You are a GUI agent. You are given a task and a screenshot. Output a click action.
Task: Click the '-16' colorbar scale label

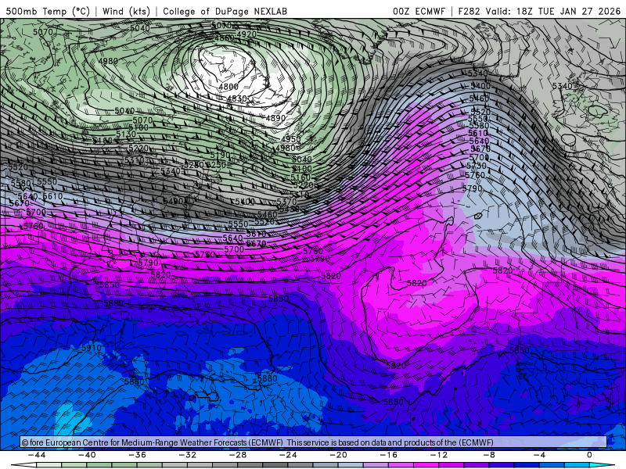point(389,455)
